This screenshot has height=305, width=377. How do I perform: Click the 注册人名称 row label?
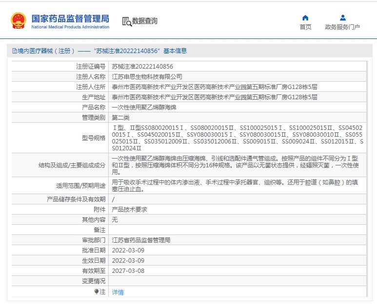tap(91, 77)
